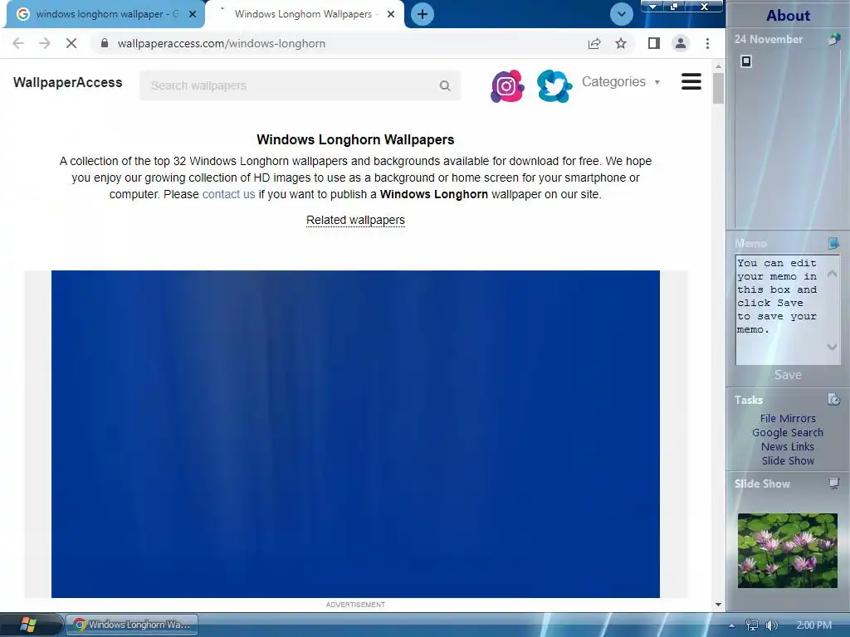850x637 pixels.
Task: Show hidden tray icons arrow
Action: (731, 625)
